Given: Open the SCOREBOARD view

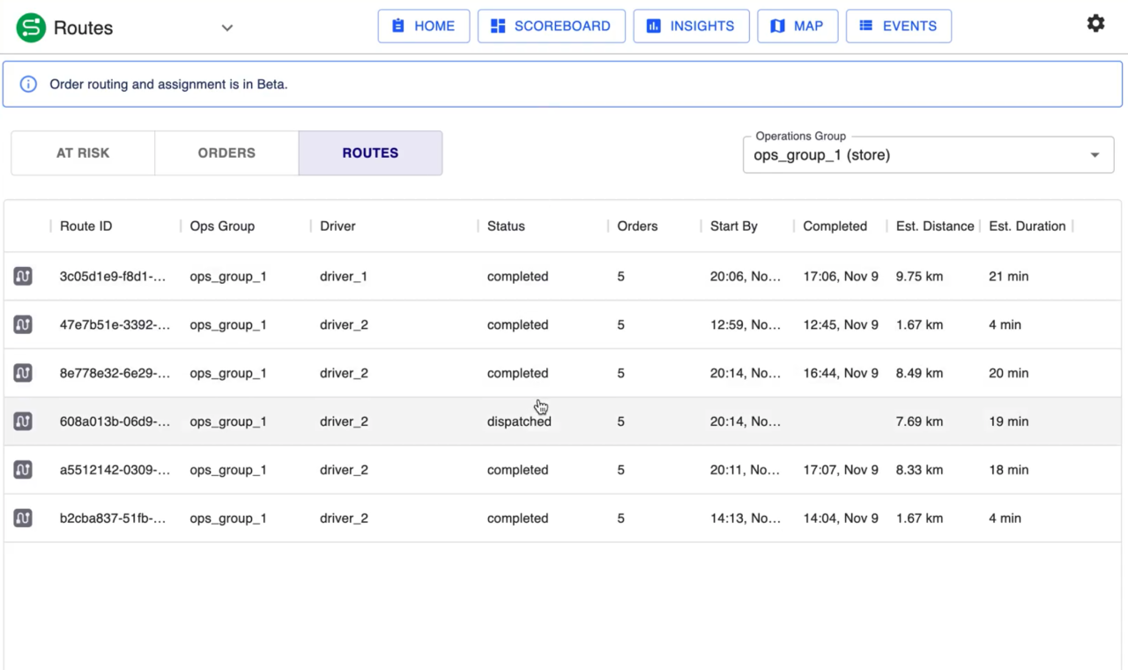Looking at the screenshot, I should point(551,26).
